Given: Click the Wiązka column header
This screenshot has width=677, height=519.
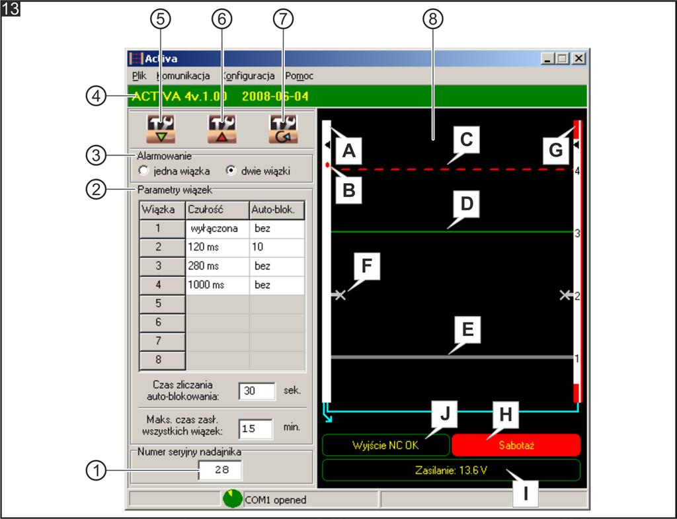Looking at the screenshot, I should (163, 210).
